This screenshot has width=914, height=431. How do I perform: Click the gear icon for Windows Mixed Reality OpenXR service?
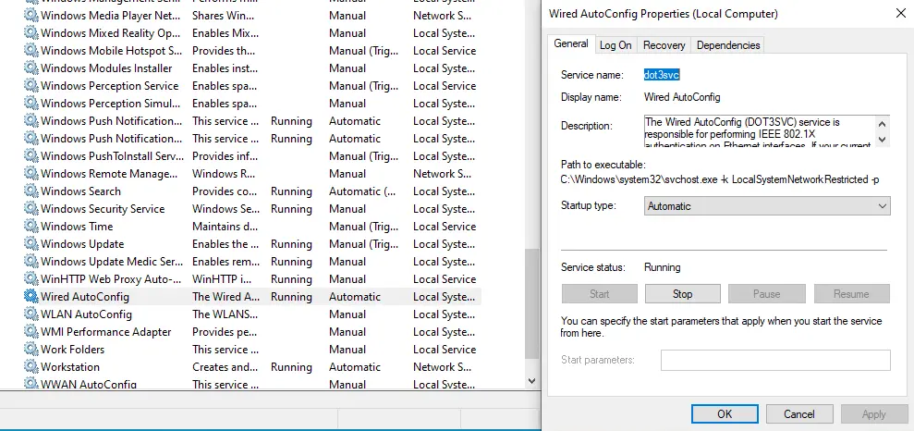30,33
